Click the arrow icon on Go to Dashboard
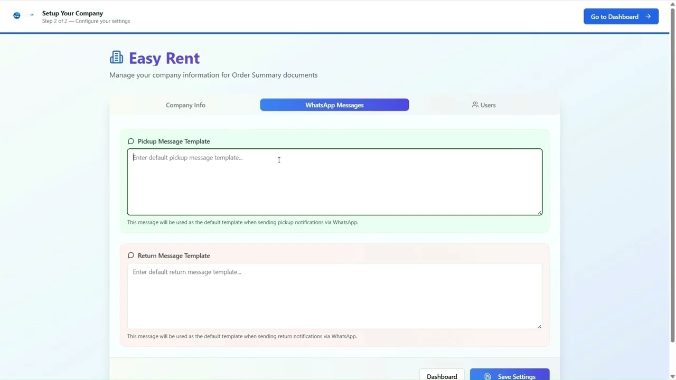 [x=648, y=16]
